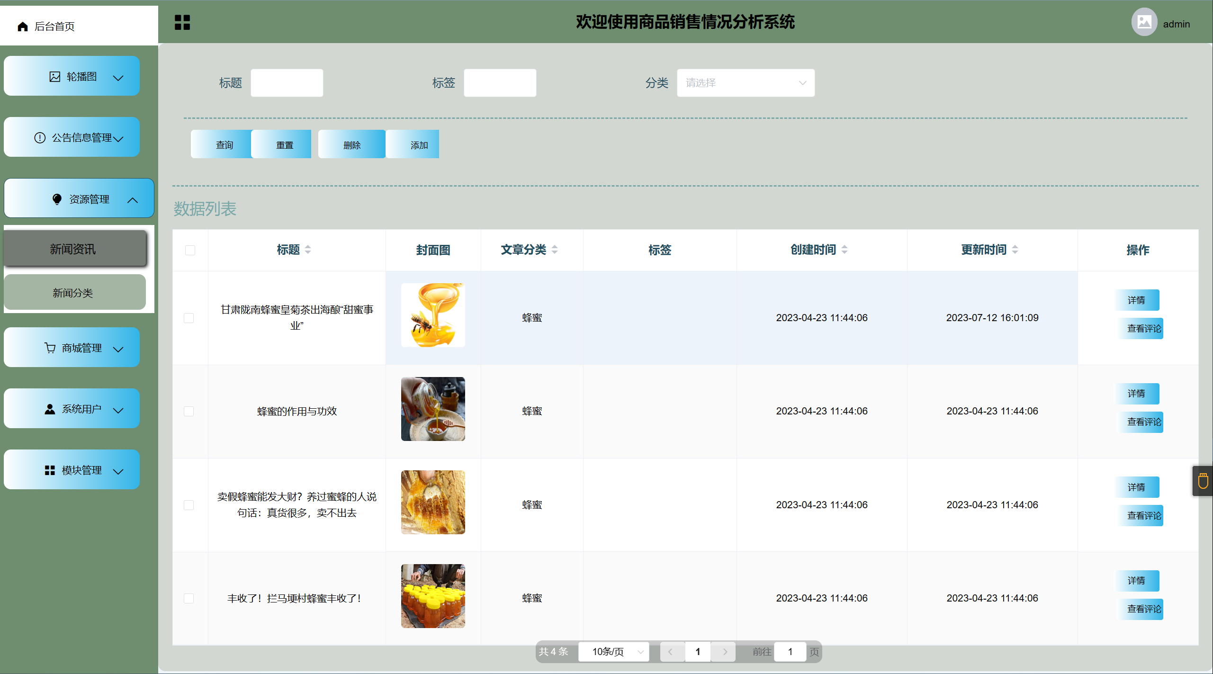Click update time 2023-07-12 16:01:09

[992, 318]
